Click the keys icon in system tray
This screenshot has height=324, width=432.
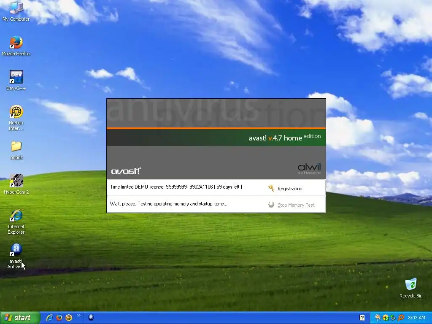point(378,318)
